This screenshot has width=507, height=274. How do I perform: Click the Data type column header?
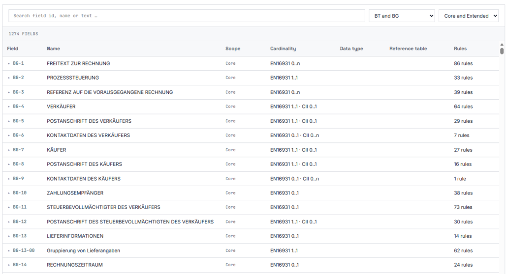(351, 49)
